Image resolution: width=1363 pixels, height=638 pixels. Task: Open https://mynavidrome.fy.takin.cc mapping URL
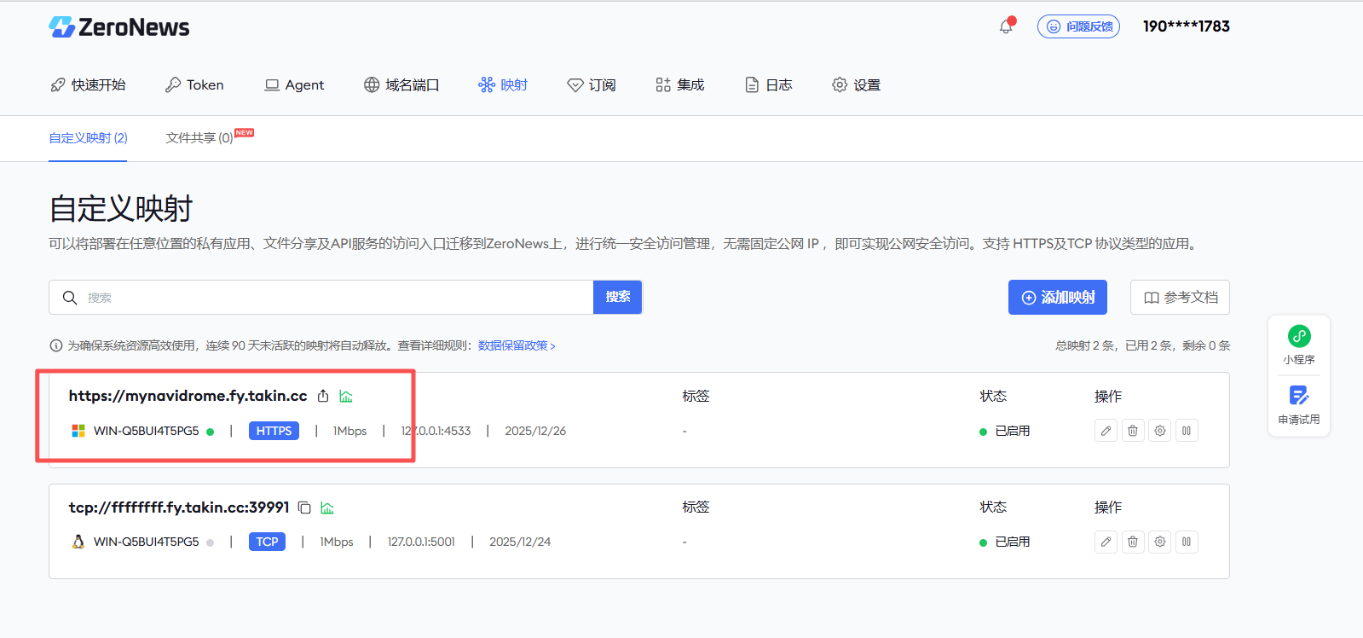pyautogui.click(x=188, y=396)
